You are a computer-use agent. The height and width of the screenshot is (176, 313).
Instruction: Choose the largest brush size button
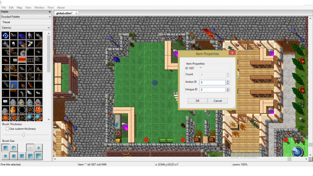tap(39, 156)
